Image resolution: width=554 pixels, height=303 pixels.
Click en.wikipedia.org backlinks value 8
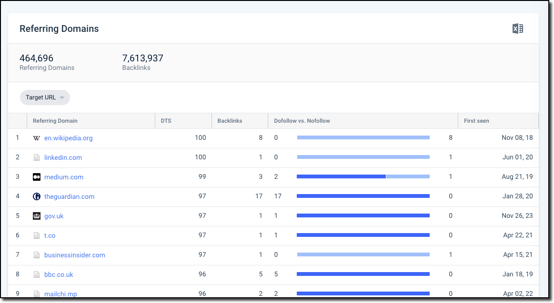(x=261, y=137)
